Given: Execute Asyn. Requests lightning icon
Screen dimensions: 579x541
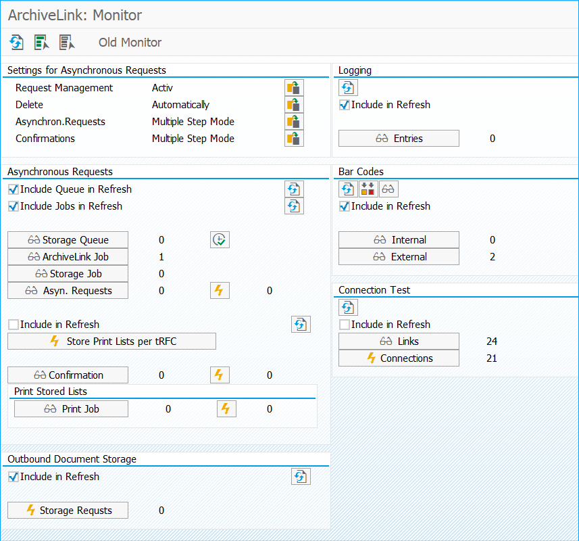Looking at the screenshot, I should [x=220, y=291].
